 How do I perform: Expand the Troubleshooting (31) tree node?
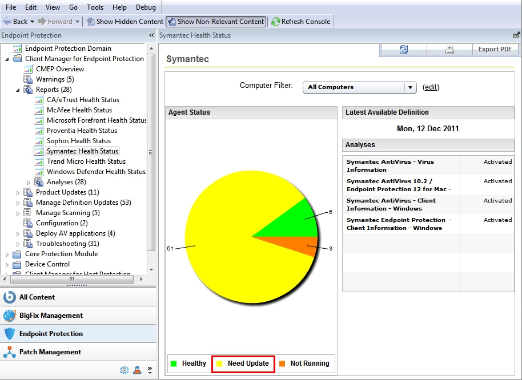[18, 244]
